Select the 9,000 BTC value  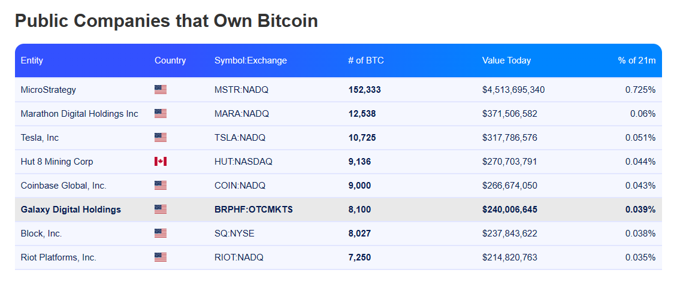(359, 186)
